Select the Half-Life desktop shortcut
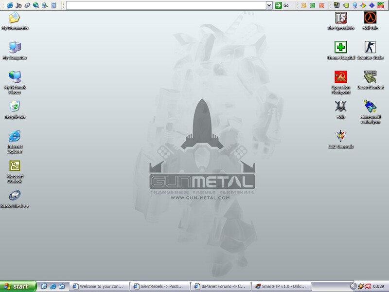 point(370,21)
